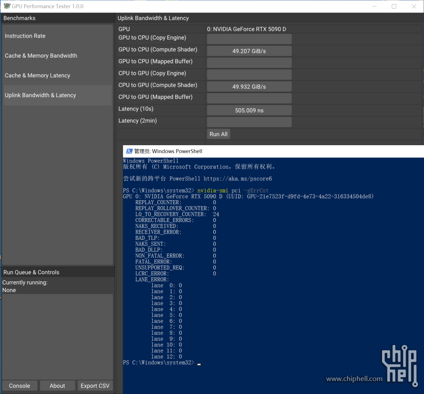Run GPU to CPU (Mapped Buffer) test
Viewport: 424px width, 394px height.
click(249, 62)
